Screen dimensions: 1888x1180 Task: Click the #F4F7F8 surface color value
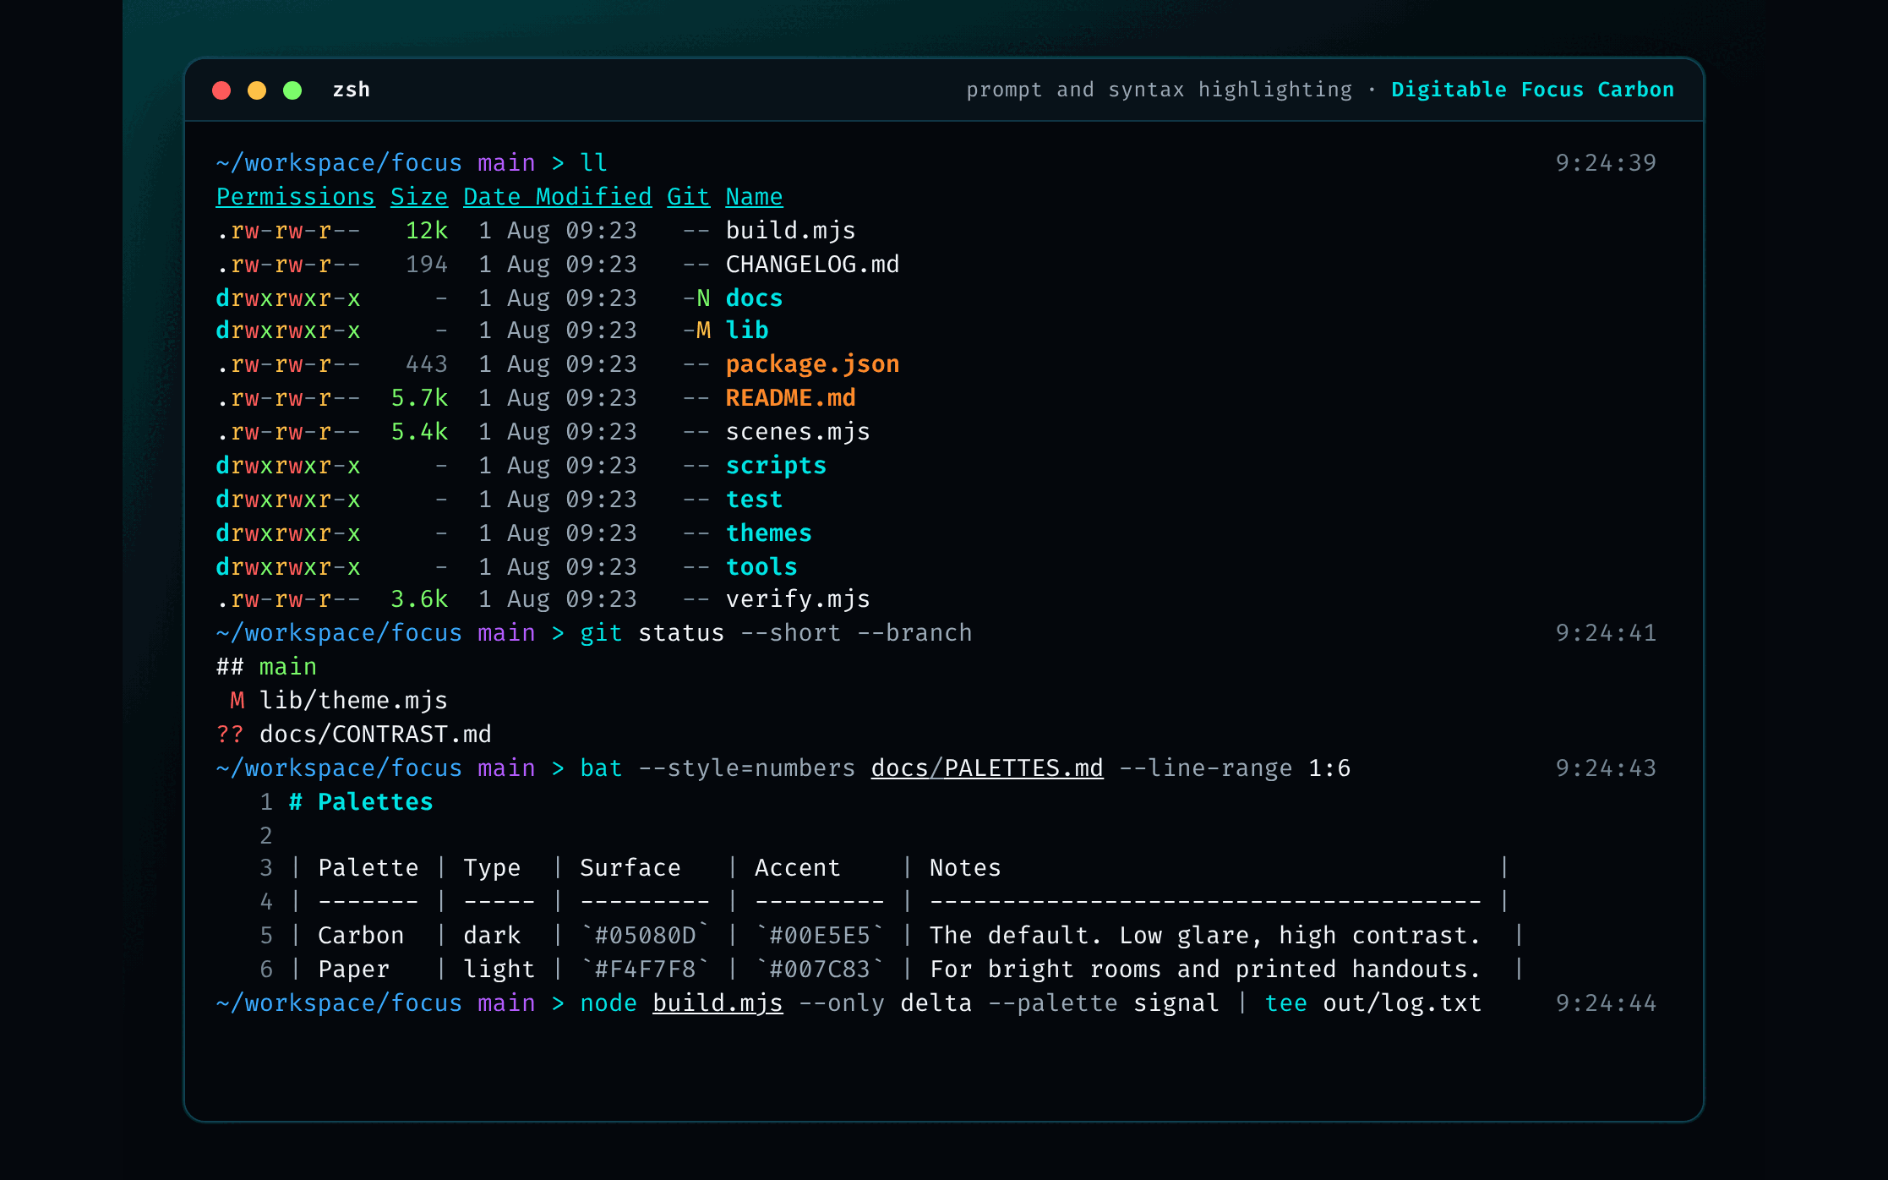pyautogui.click(x=645, y=970)
